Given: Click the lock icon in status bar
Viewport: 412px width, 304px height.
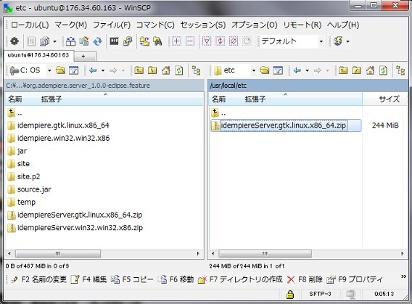Looking at the screenshot, I should (x=290, y=295).
